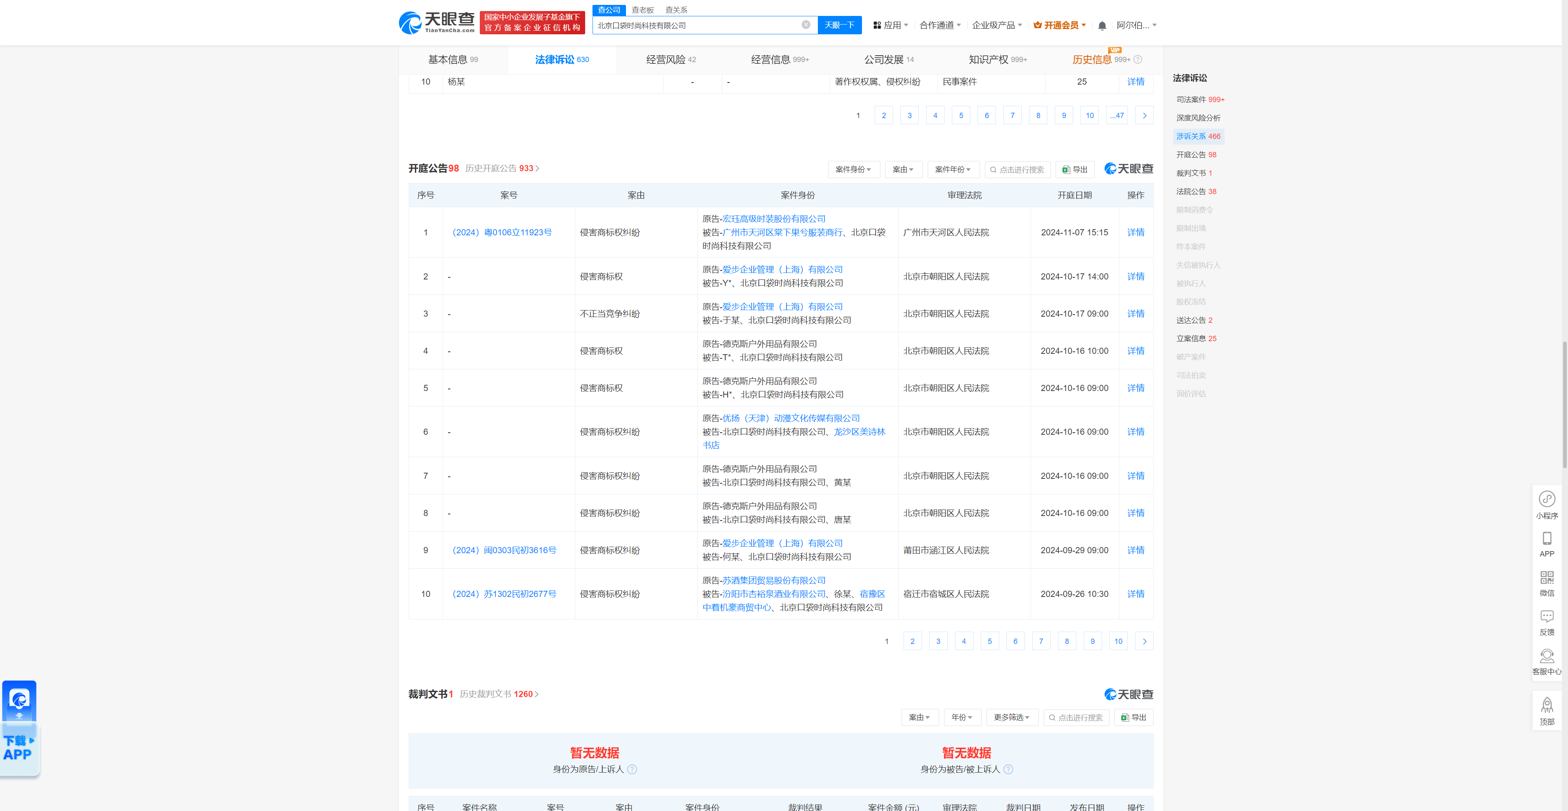1568x811 pixels.
Task: Open 历史开庭公告 933 link
Action: click(502, 168)
